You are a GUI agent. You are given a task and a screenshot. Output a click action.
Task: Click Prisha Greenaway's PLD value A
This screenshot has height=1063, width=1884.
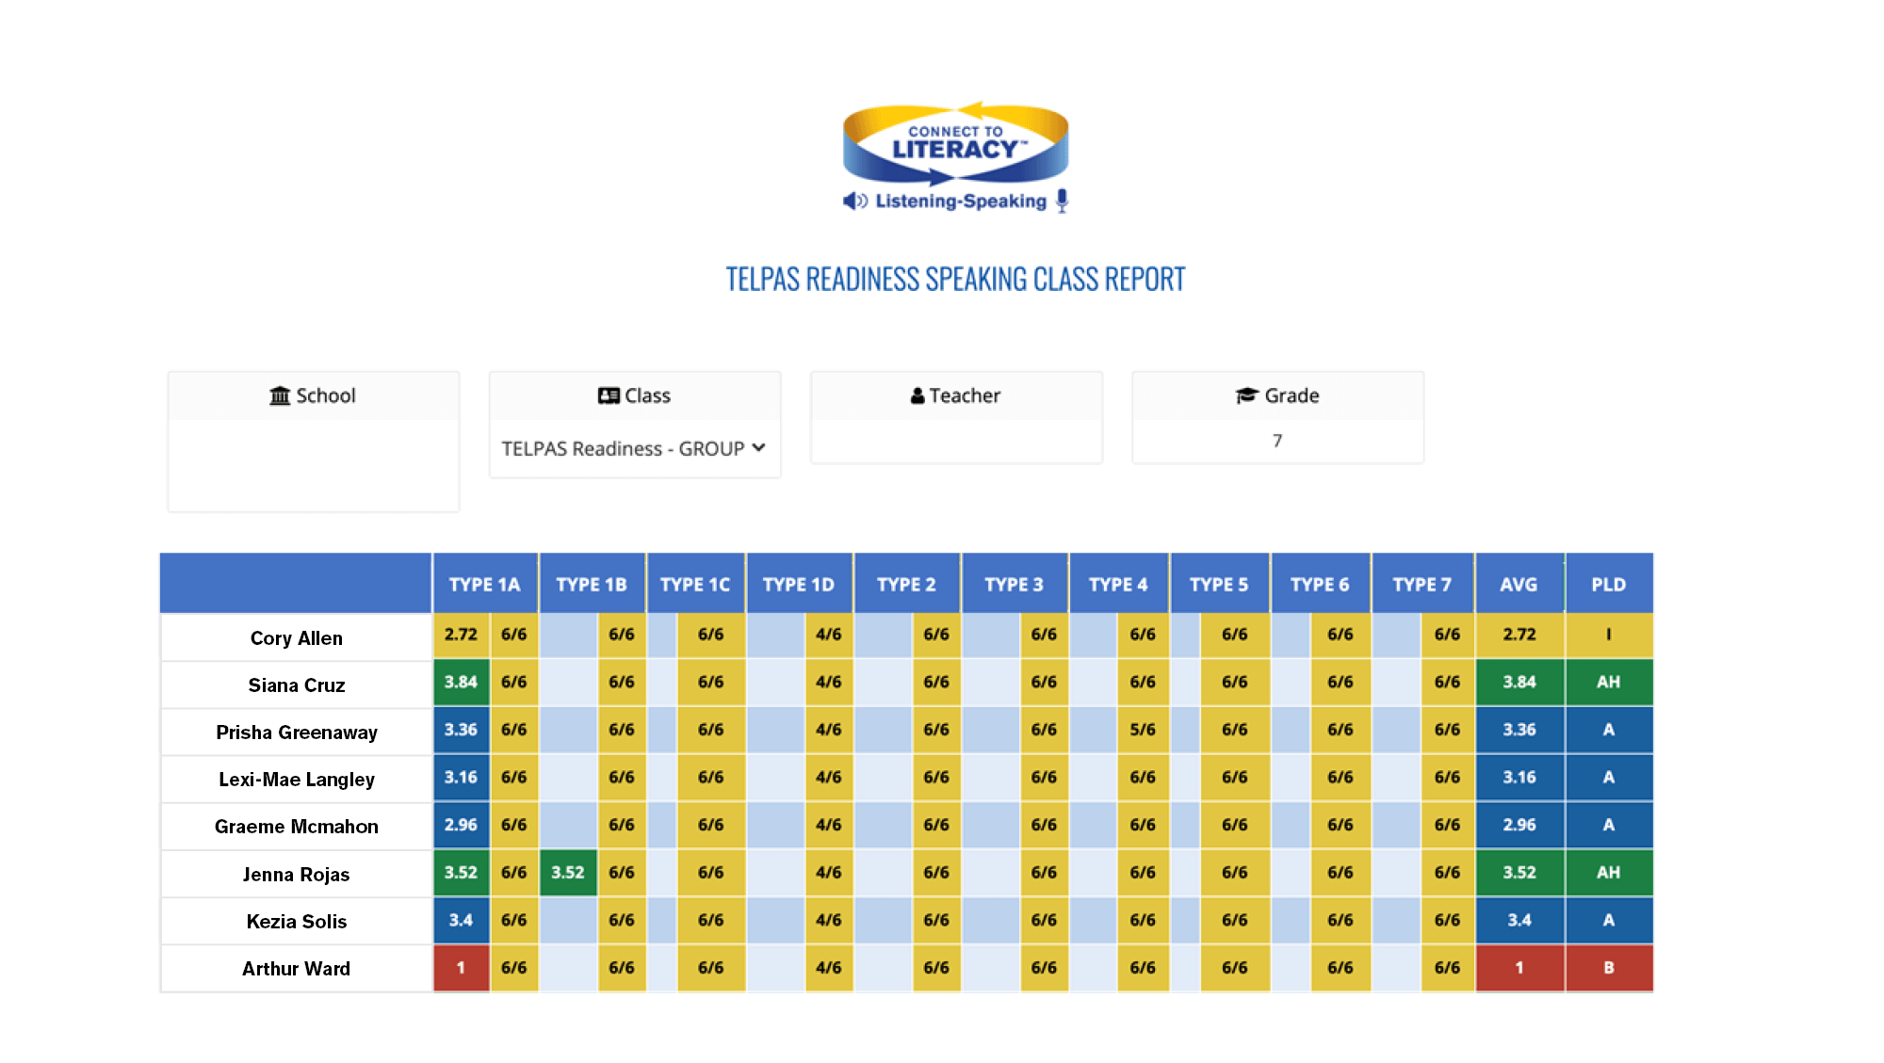coord(1609,730)
